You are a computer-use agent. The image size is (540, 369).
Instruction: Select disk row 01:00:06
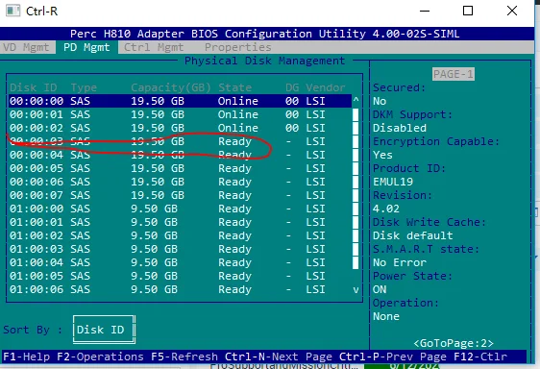pyautogui.click(x=180, y=289)
